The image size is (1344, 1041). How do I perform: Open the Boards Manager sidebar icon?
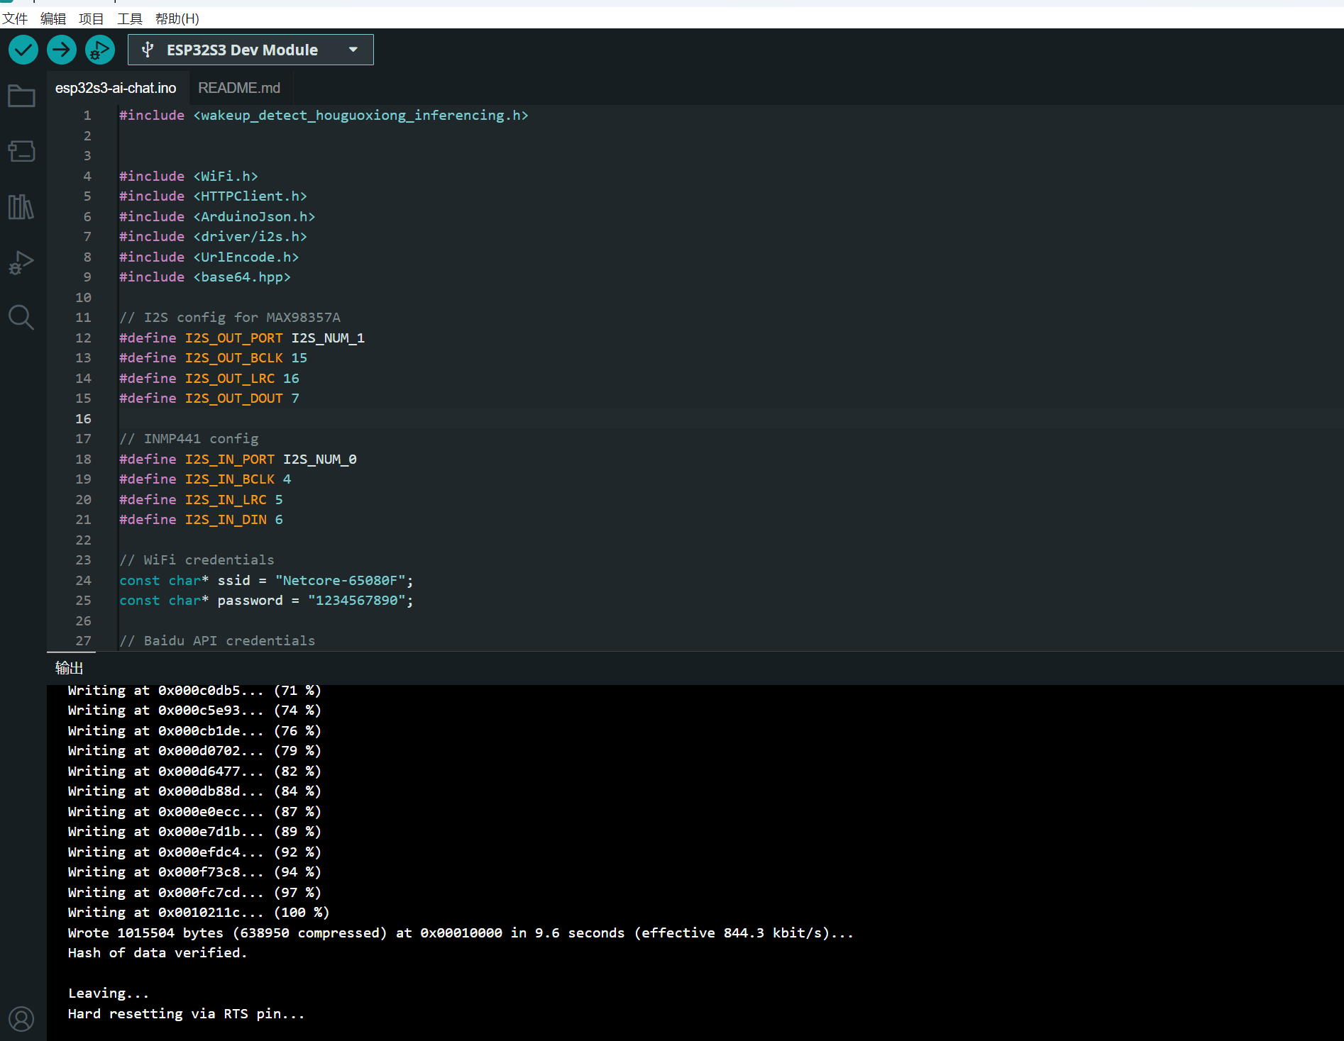coord(21,151)
